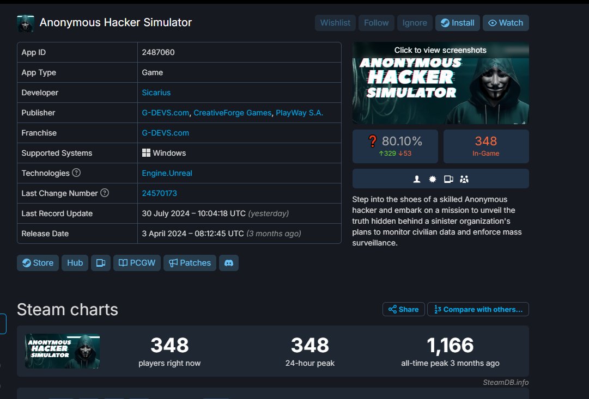Click the Windows logo icon in Supported Systems

click(146, 153)
